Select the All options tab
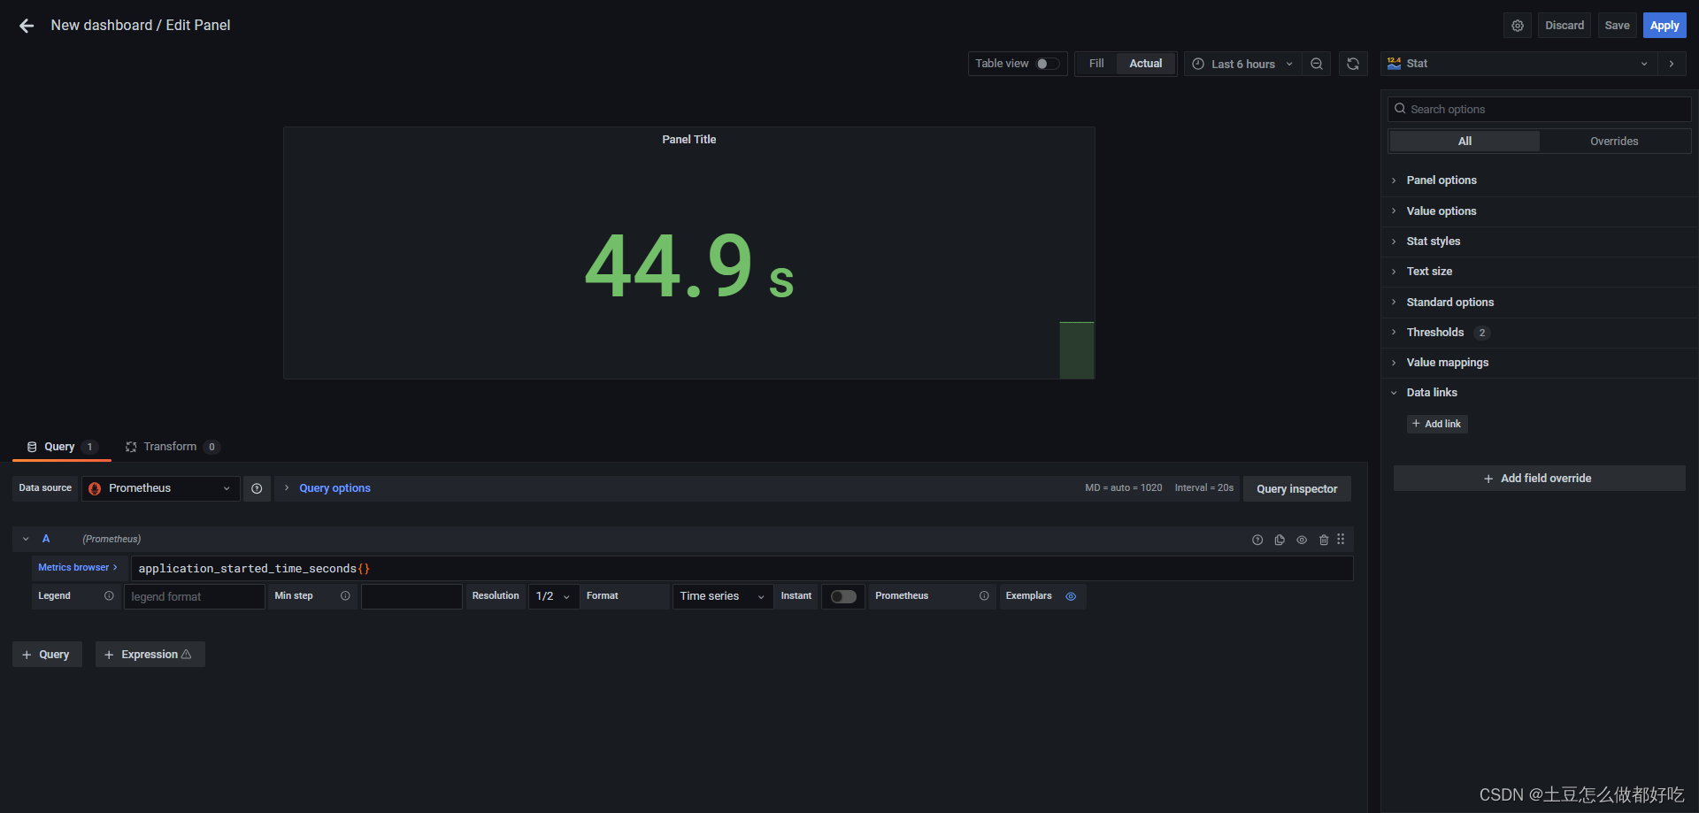 [1465, 142]
